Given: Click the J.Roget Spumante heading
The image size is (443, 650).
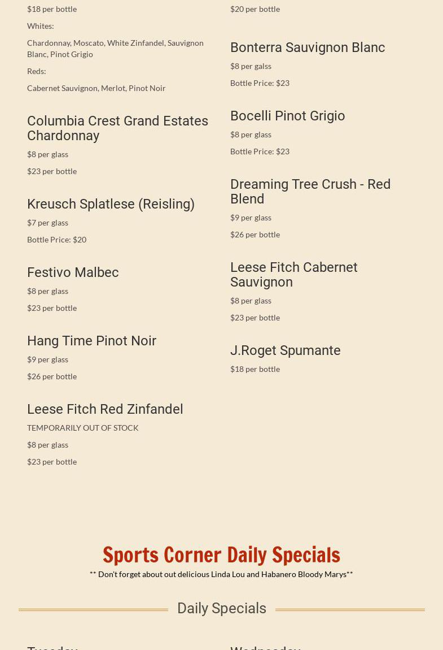Looking at the screenshot, I should [x=285, y=350].
